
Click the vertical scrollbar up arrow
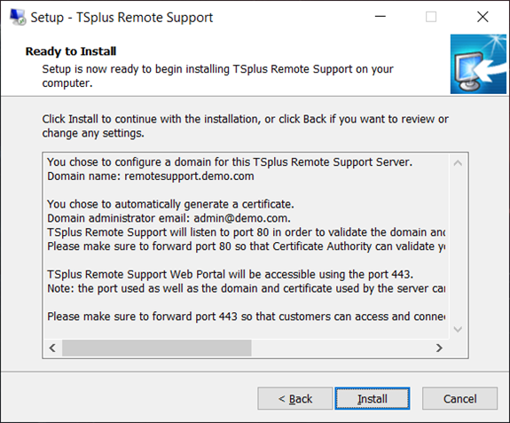[458, 163]
